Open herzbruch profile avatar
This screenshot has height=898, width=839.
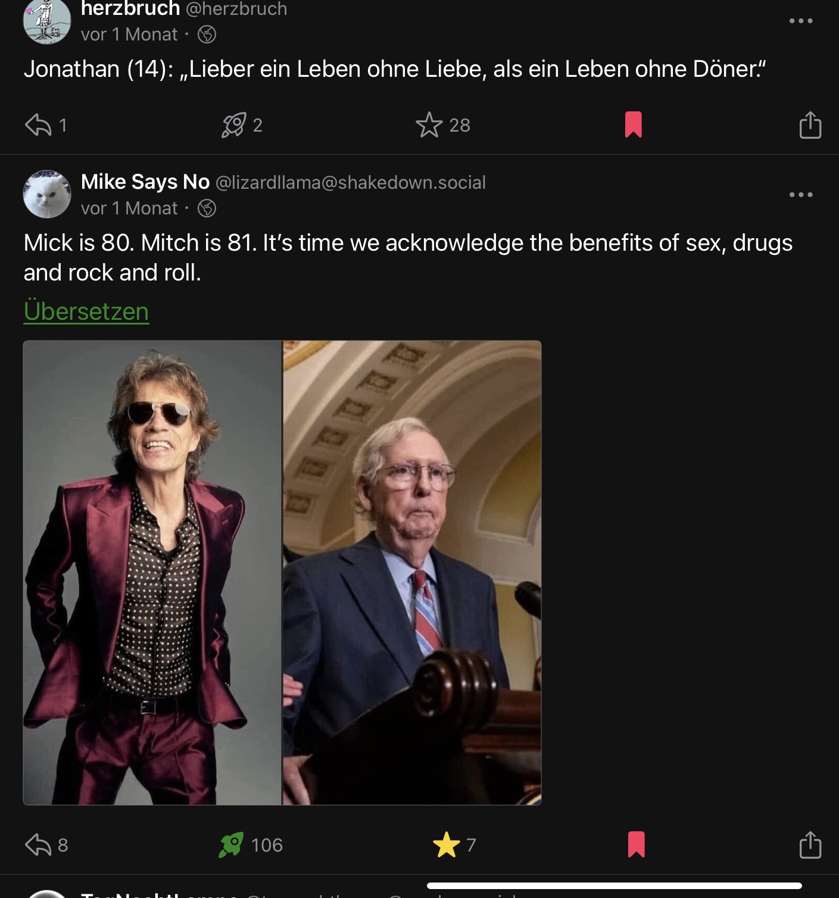(x=46, y=21)
